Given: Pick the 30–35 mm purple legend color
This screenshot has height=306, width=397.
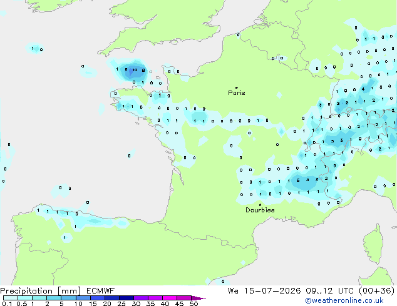Looking at the screenshot, I should point(141,298).
